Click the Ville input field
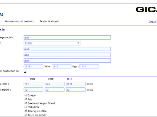This screenshot has width=157, height=117. point(61,66)
